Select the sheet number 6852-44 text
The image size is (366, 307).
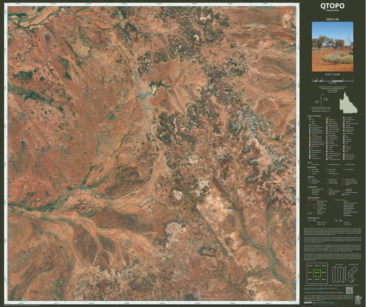click(x=333, y=20)
